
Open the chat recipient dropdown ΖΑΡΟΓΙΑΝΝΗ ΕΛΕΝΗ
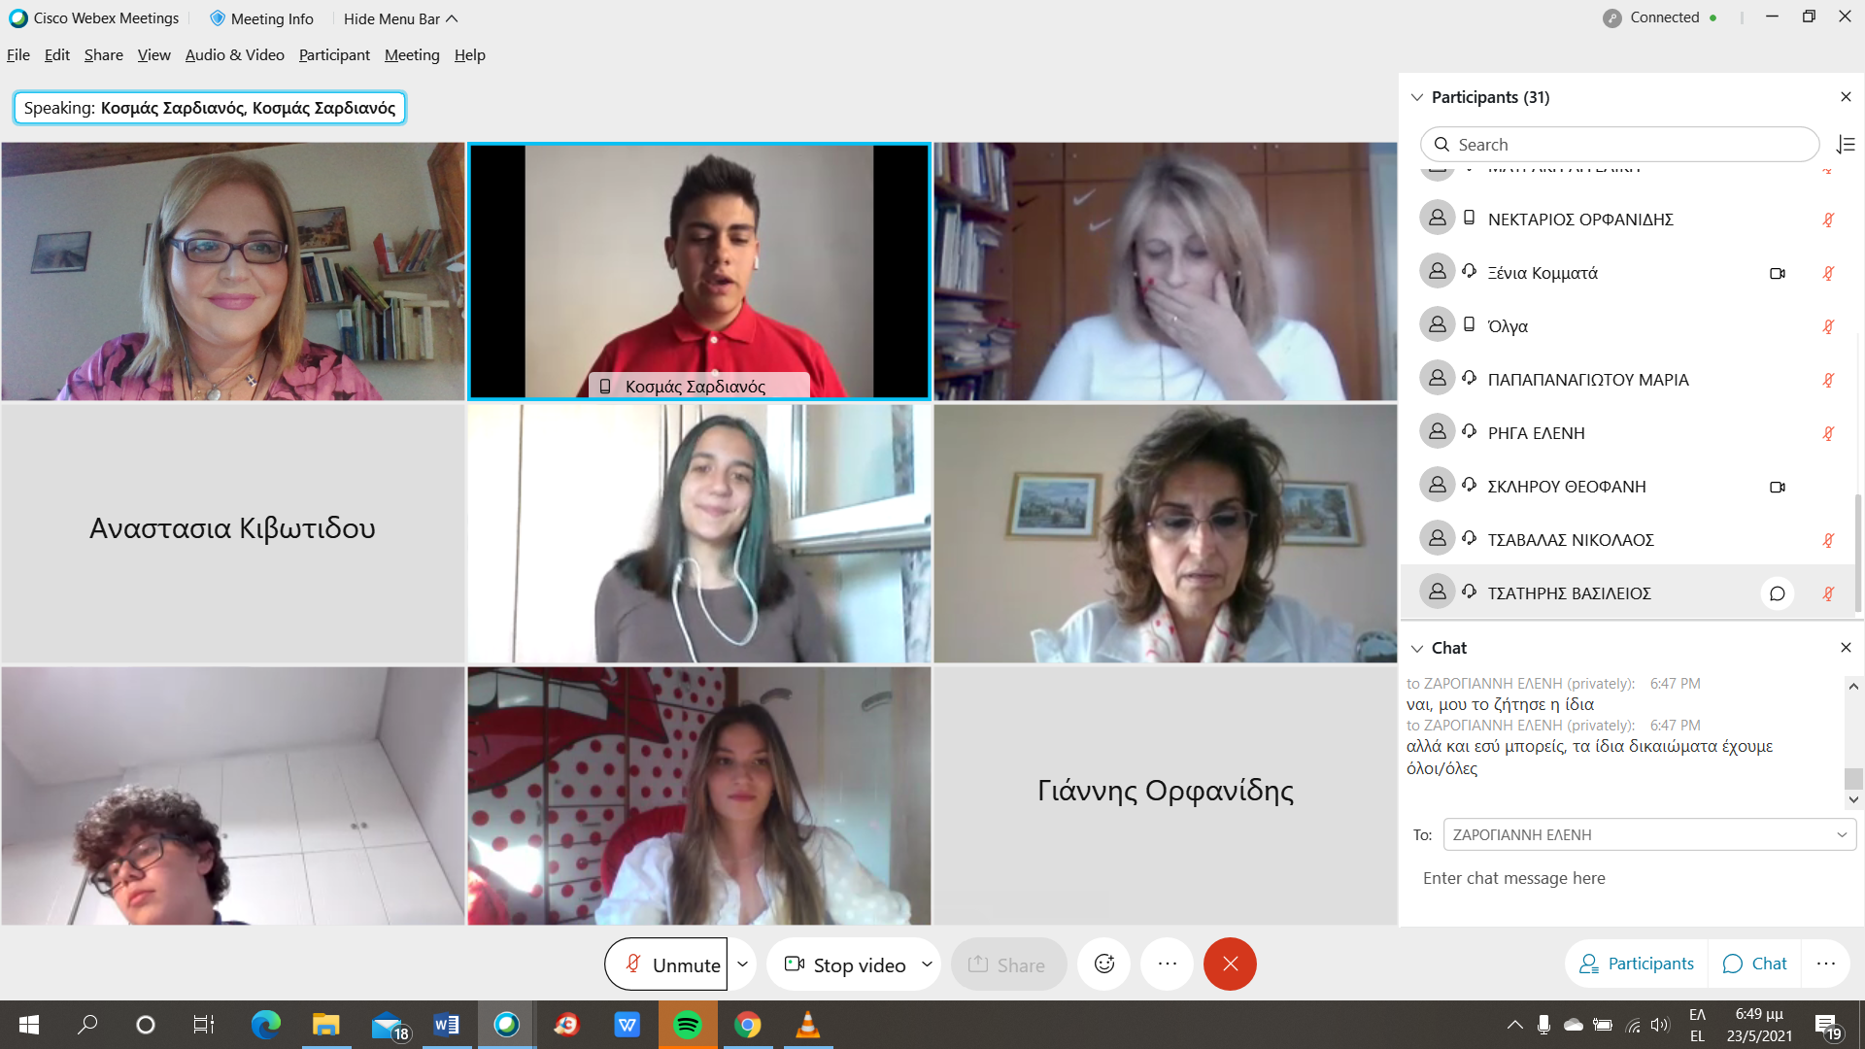(x=1648, y=834)
